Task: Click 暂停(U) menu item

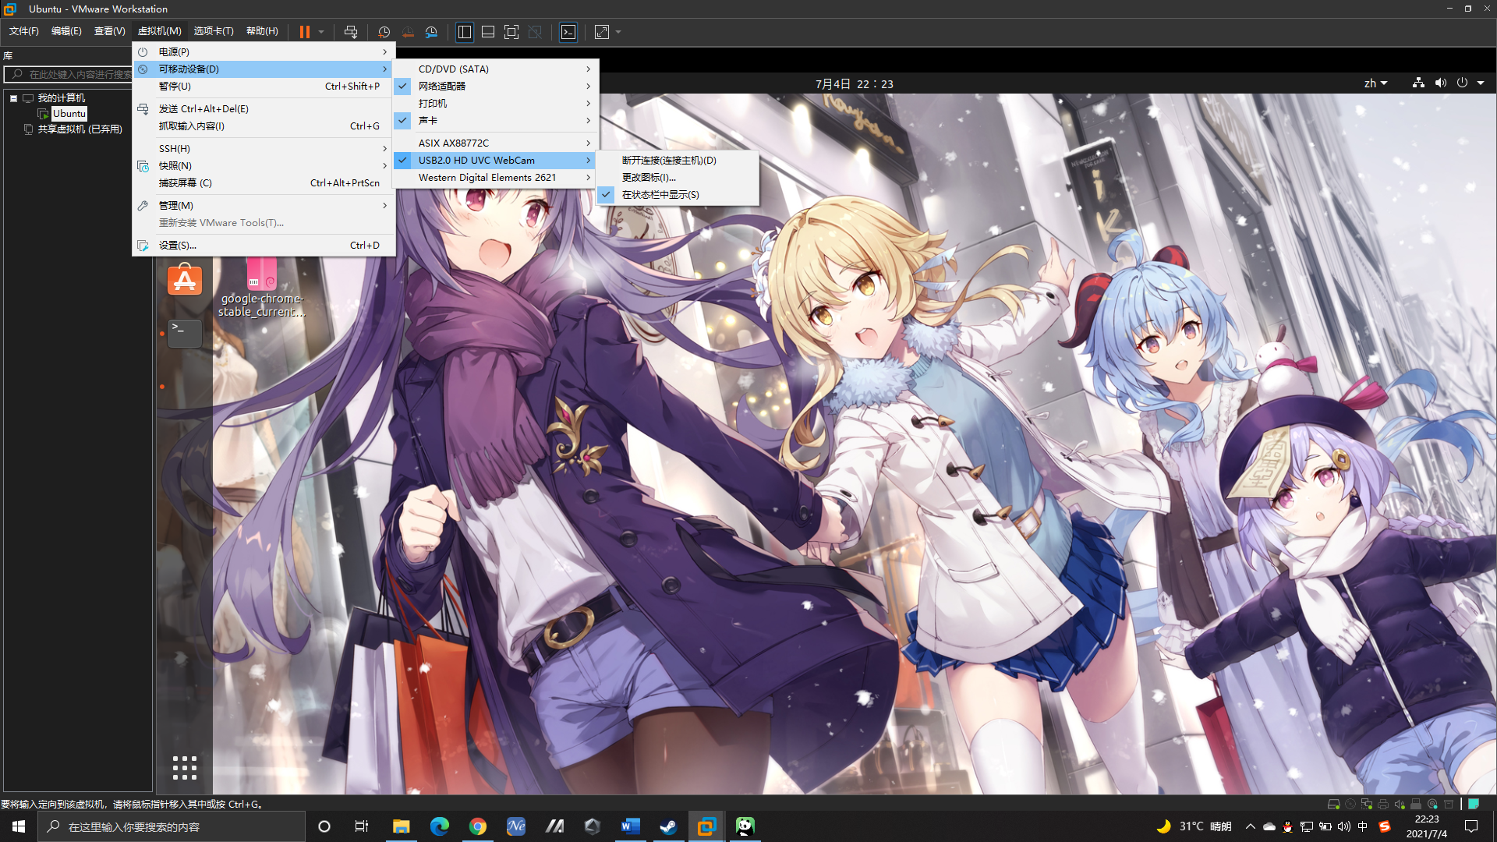Action: click(264, 86)
